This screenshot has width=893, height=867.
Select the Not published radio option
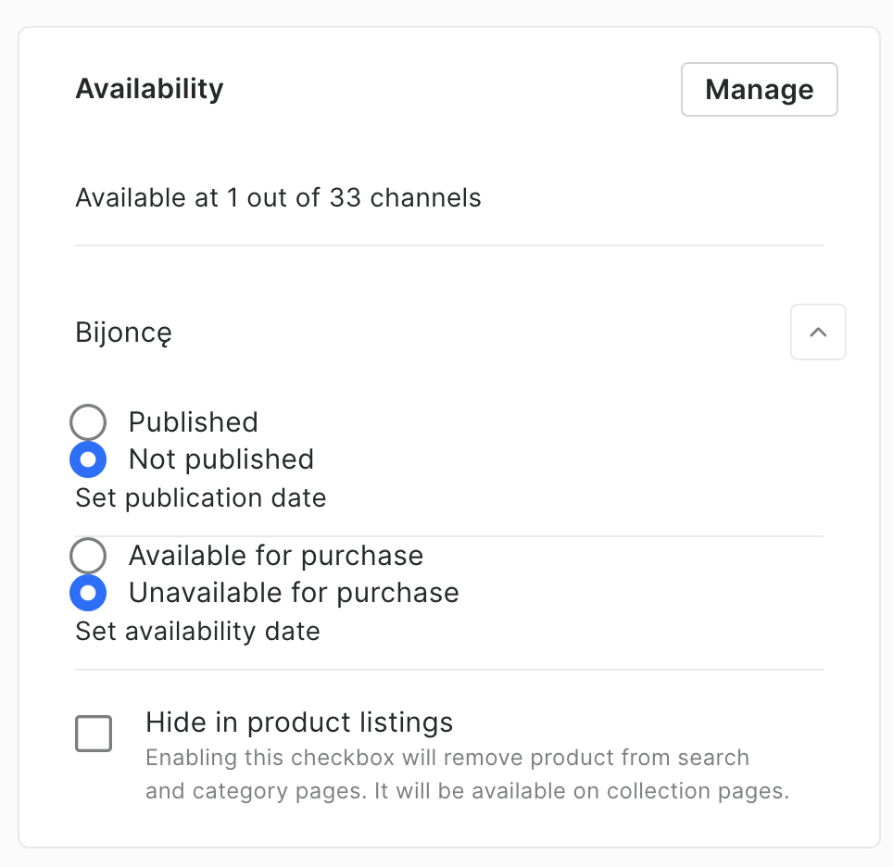(88, 459)
